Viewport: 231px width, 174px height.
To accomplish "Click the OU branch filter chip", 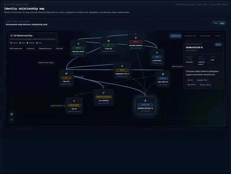I will 30,48.
